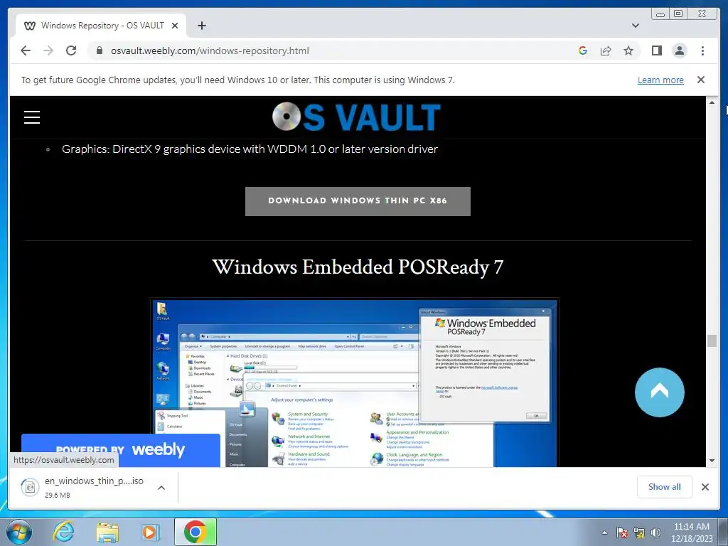Dismiss the Chrome update notification bar

701,80
